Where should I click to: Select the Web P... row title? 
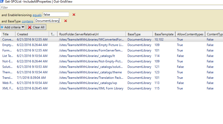[8, 83]
